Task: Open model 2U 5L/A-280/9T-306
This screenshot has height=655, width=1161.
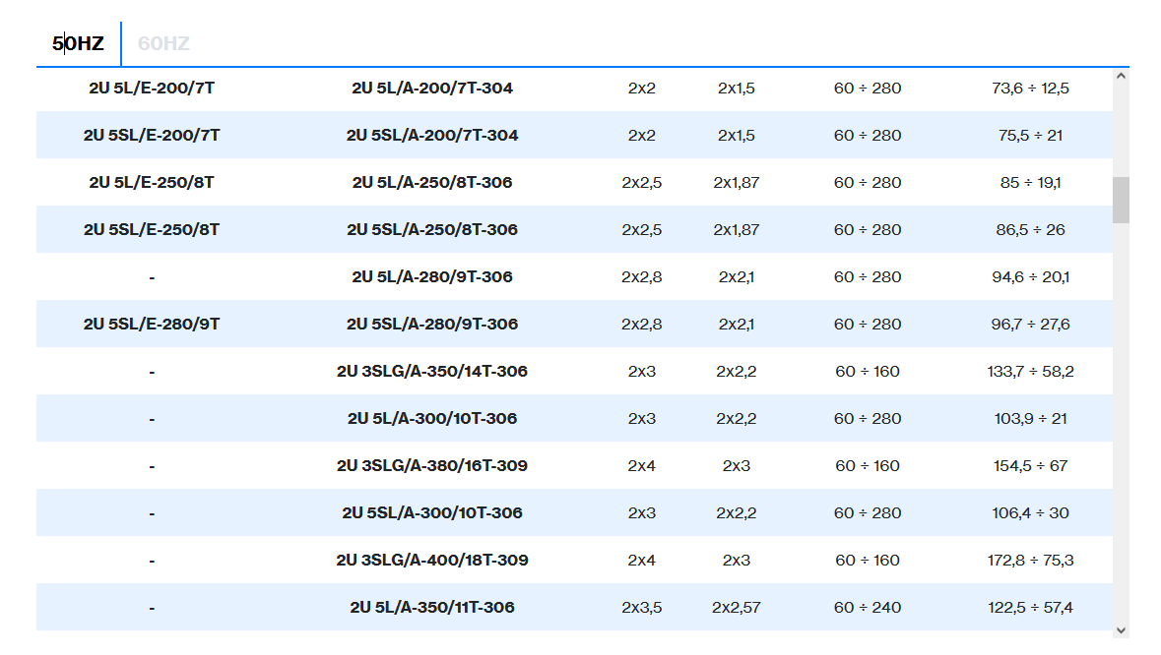Action: pos(432,276)
